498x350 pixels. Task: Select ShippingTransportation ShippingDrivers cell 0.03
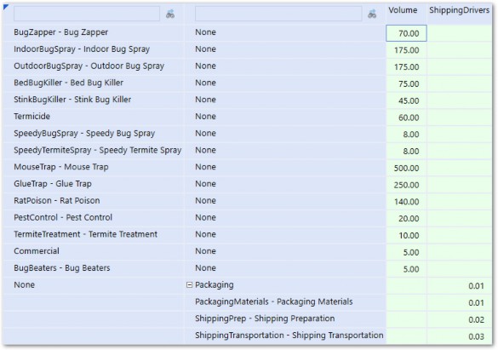[x=460, y=336]
